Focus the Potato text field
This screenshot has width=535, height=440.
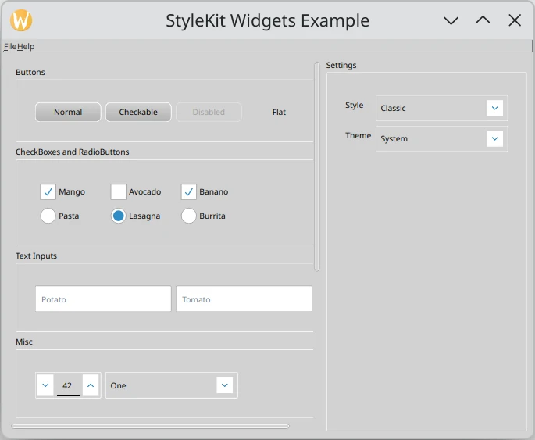(x=103, y=299)
